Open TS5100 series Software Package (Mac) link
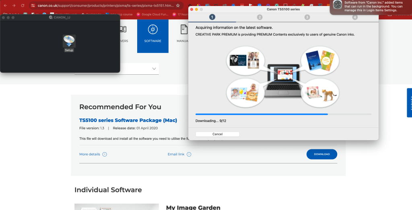Viewport: 412px width, 210px height. [128, 120]
